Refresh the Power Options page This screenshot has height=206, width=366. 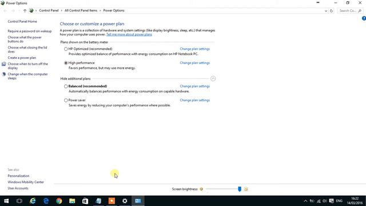click(x=331, y=11)
